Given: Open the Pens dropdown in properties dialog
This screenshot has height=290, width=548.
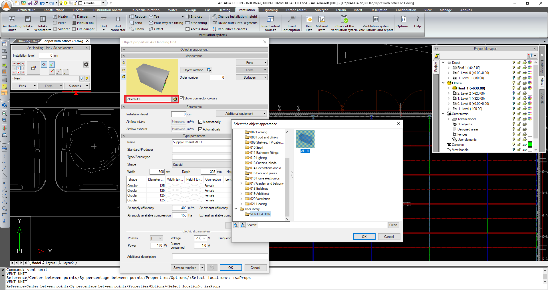Looking at the screenshot, I should [x=251, y=63].
